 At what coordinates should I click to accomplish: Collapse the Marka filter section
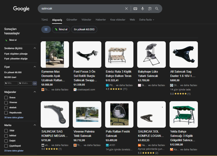pos(35,125)
